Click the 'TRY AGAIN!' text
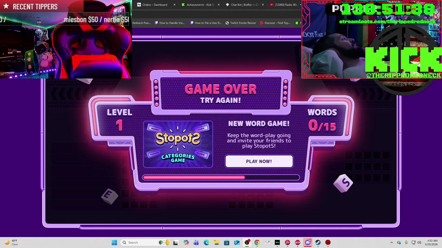This screenshot has height=248, width=442. [221, 100]
